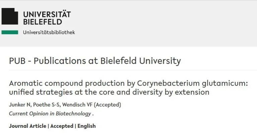Click the green bar beneath the logo
This screenshot has width=257, height=134.
tap(10, 32)
